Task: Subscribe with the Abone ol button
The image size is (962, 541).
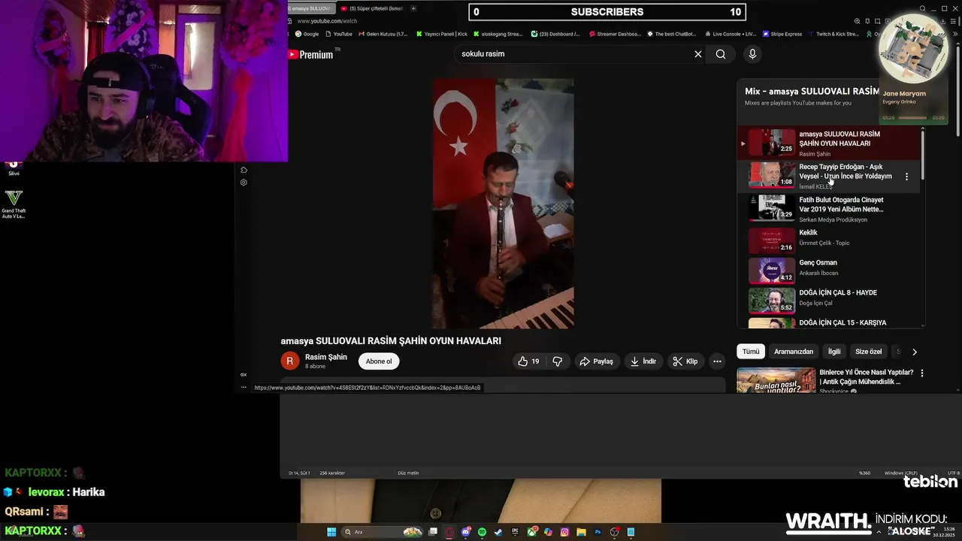Action: (x=379, y=361)
